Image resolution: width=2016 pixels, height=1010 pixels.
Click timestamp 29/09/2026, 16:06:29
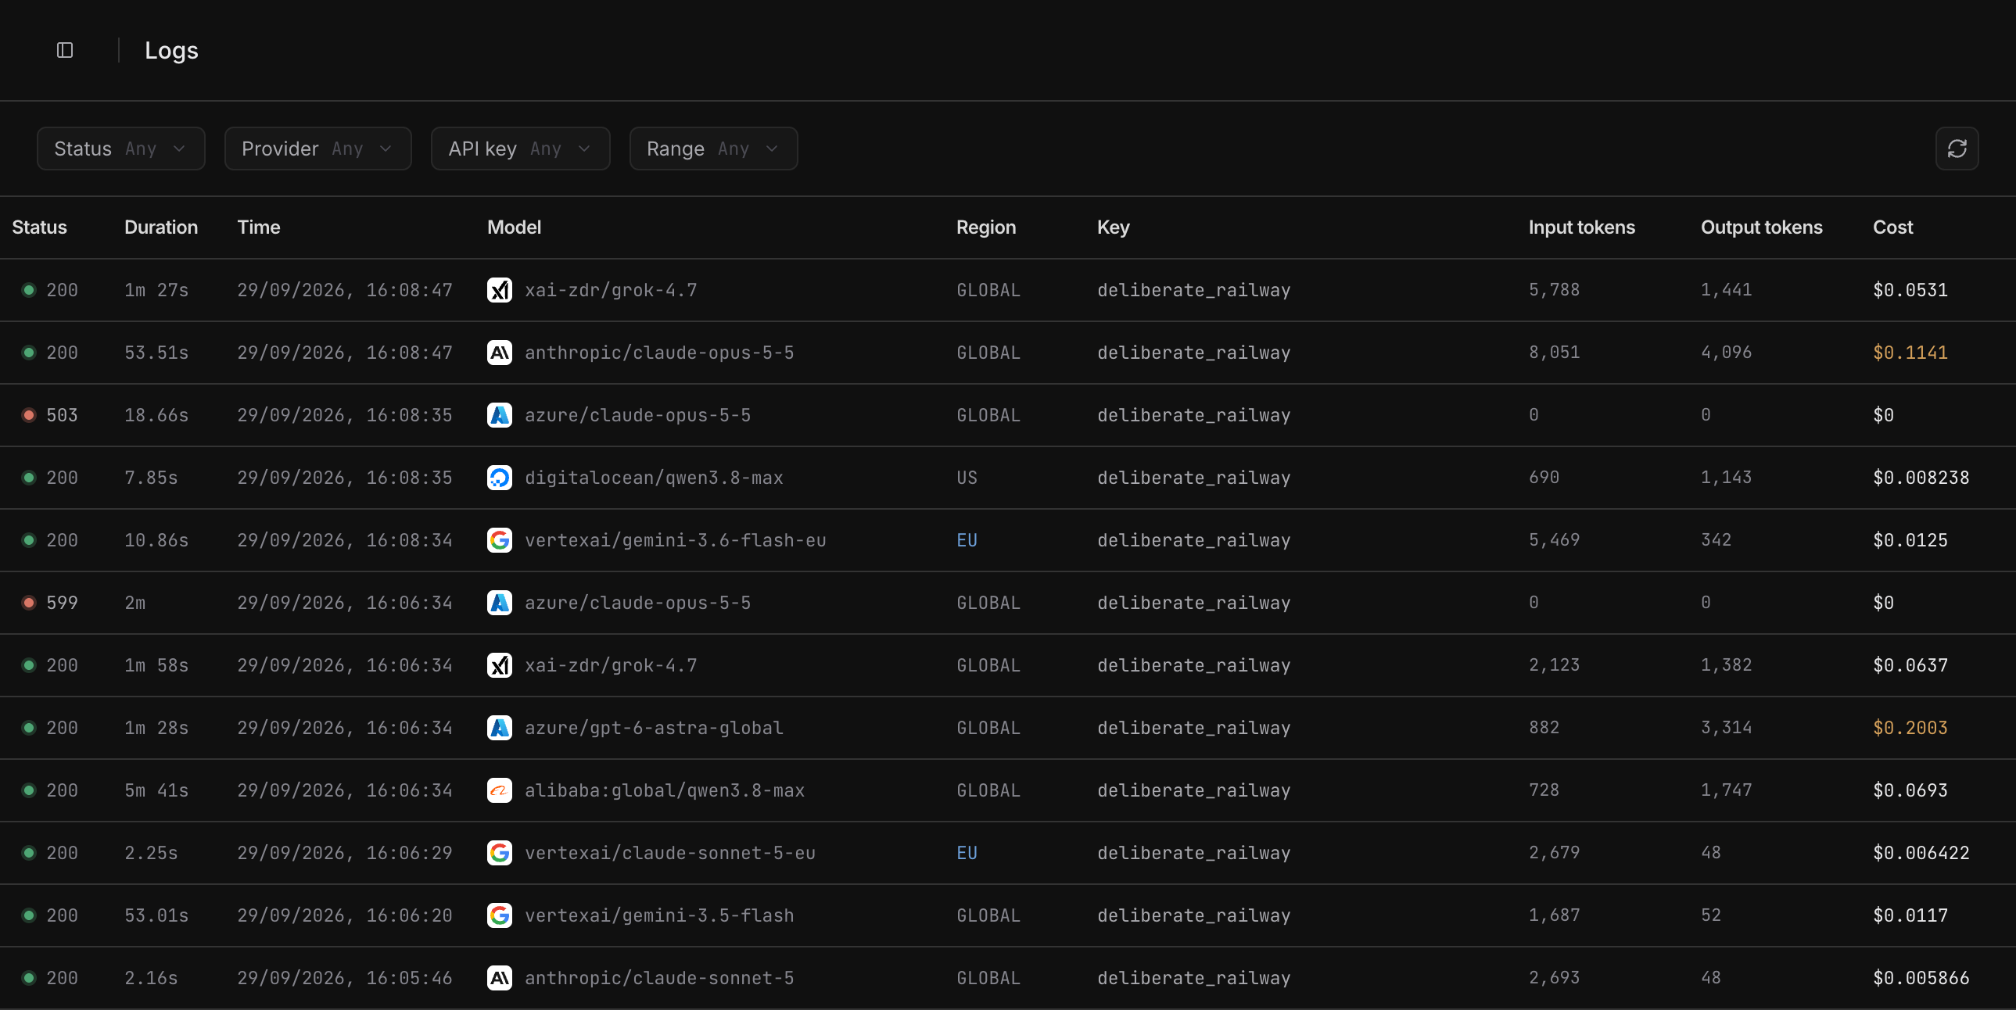click(344, 854)
